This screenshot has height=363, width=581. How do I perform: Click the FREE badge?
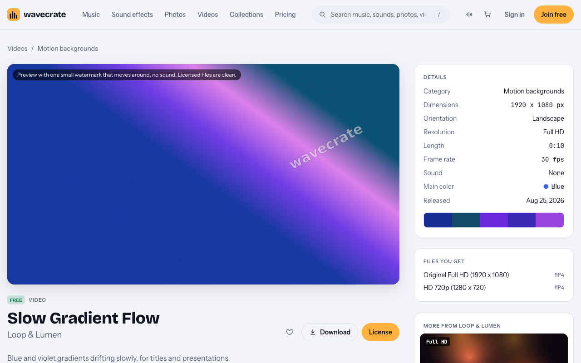tap(16, 300)
